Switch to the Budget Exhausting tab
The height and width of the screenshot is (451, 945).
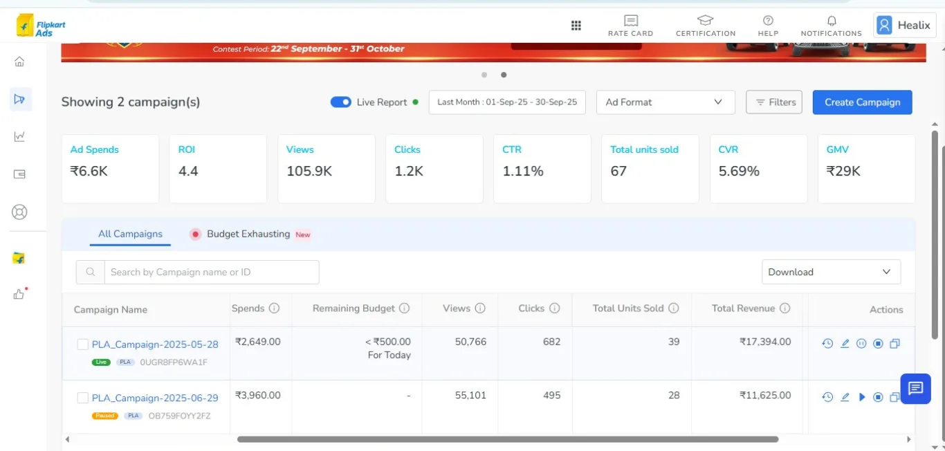point(250,234)
